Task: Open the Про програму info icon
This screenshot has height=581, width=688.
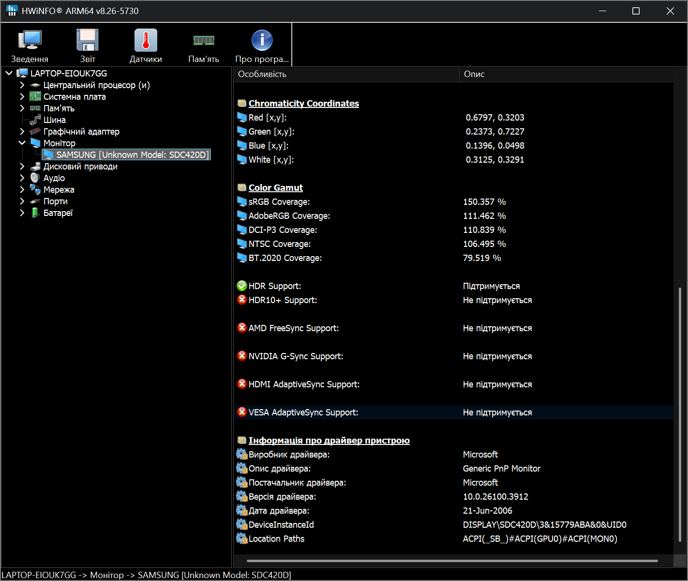Action: coord(262,40)
